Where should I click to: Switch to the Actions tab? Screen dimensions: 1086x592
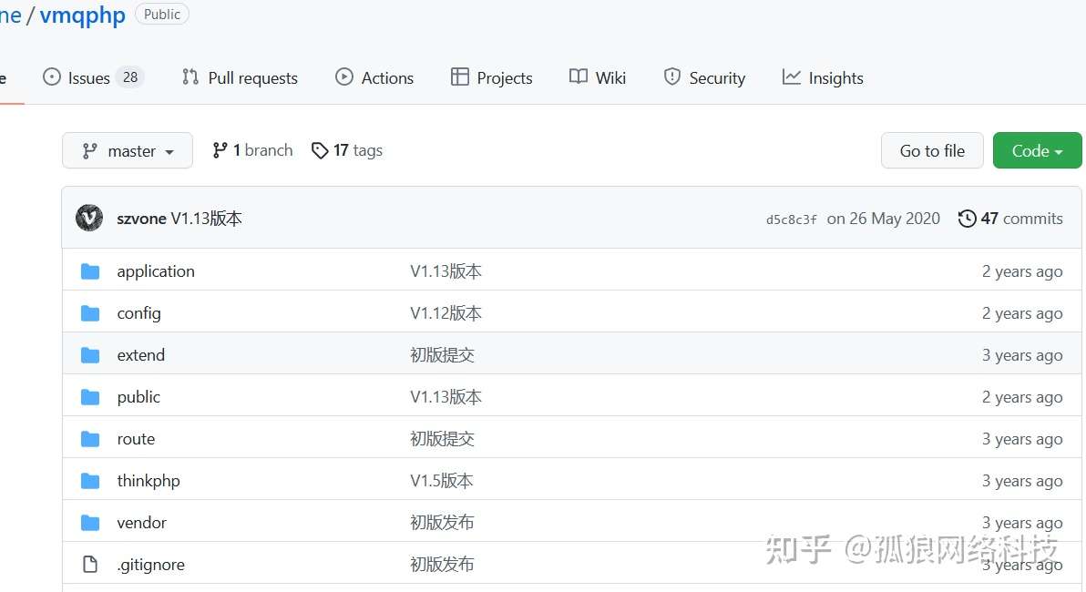[374, 77]
